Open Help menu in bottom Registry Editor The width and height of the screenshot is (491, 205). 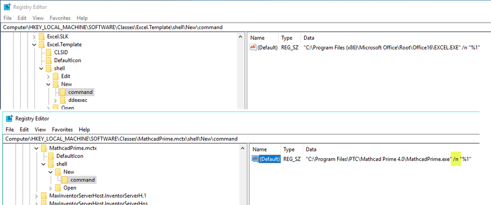[84, 129]
